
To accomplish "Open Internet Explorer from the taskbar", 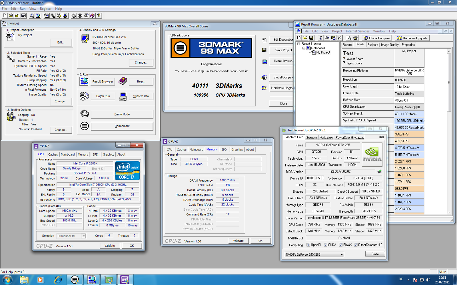I will click(x=58, y=280).
